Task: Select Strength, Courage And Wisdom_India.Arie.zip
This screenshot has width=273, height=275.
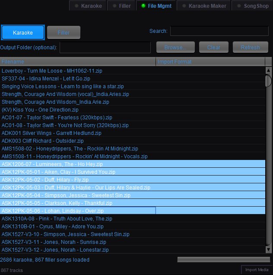Action: tap(133, 102)
